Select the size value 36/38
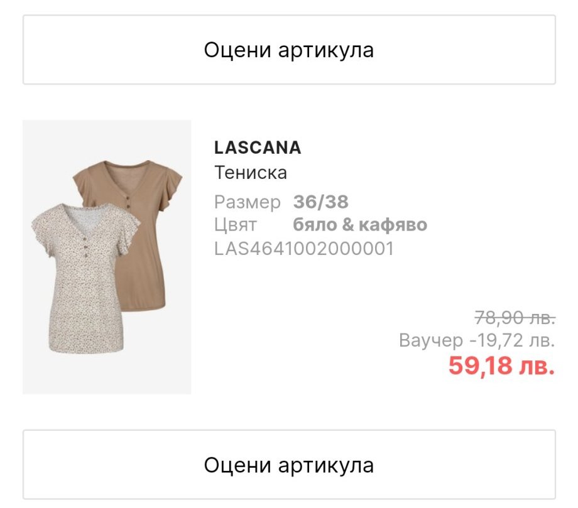Screen dimensions: 578x508 coord(320,202)
